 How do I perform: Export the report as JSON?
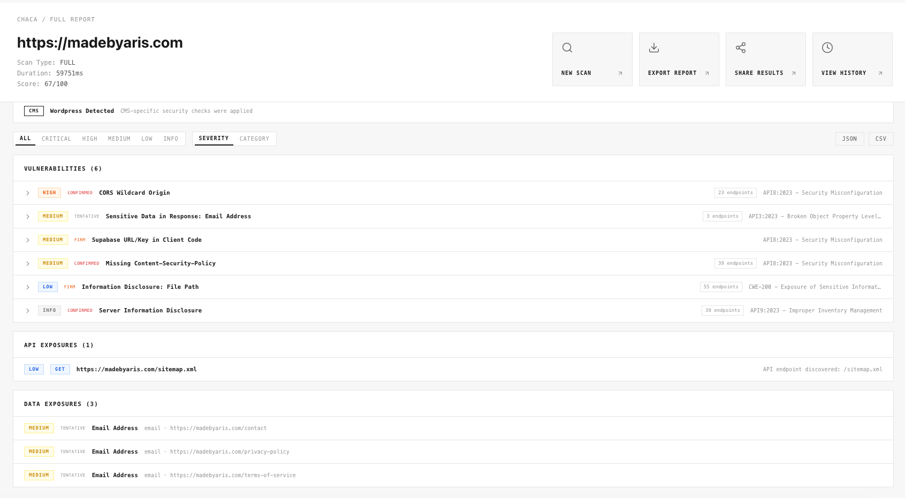pyautogui.click(x=849, y=139)
